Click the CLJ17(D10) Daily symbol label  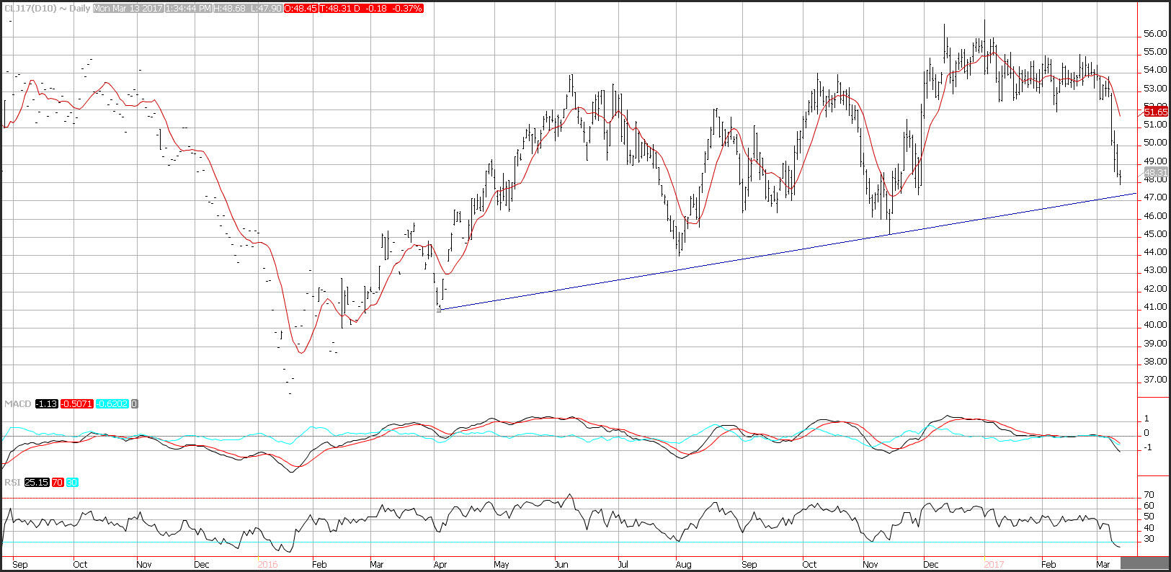tap(46, 8)
